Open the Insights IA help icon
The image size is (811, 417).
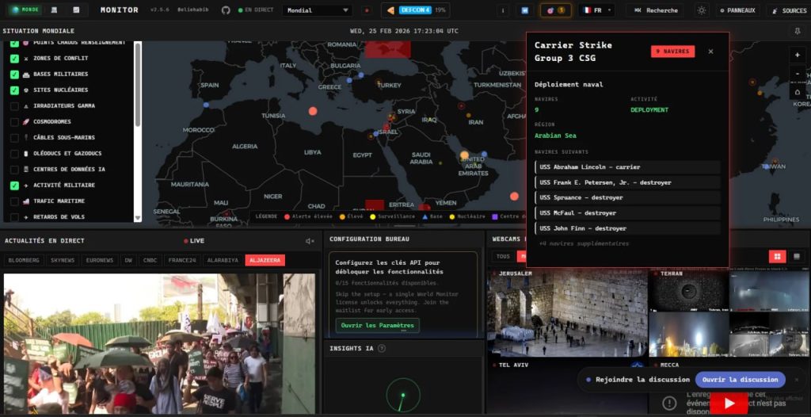pyautogui.click(x=382, y=348)
